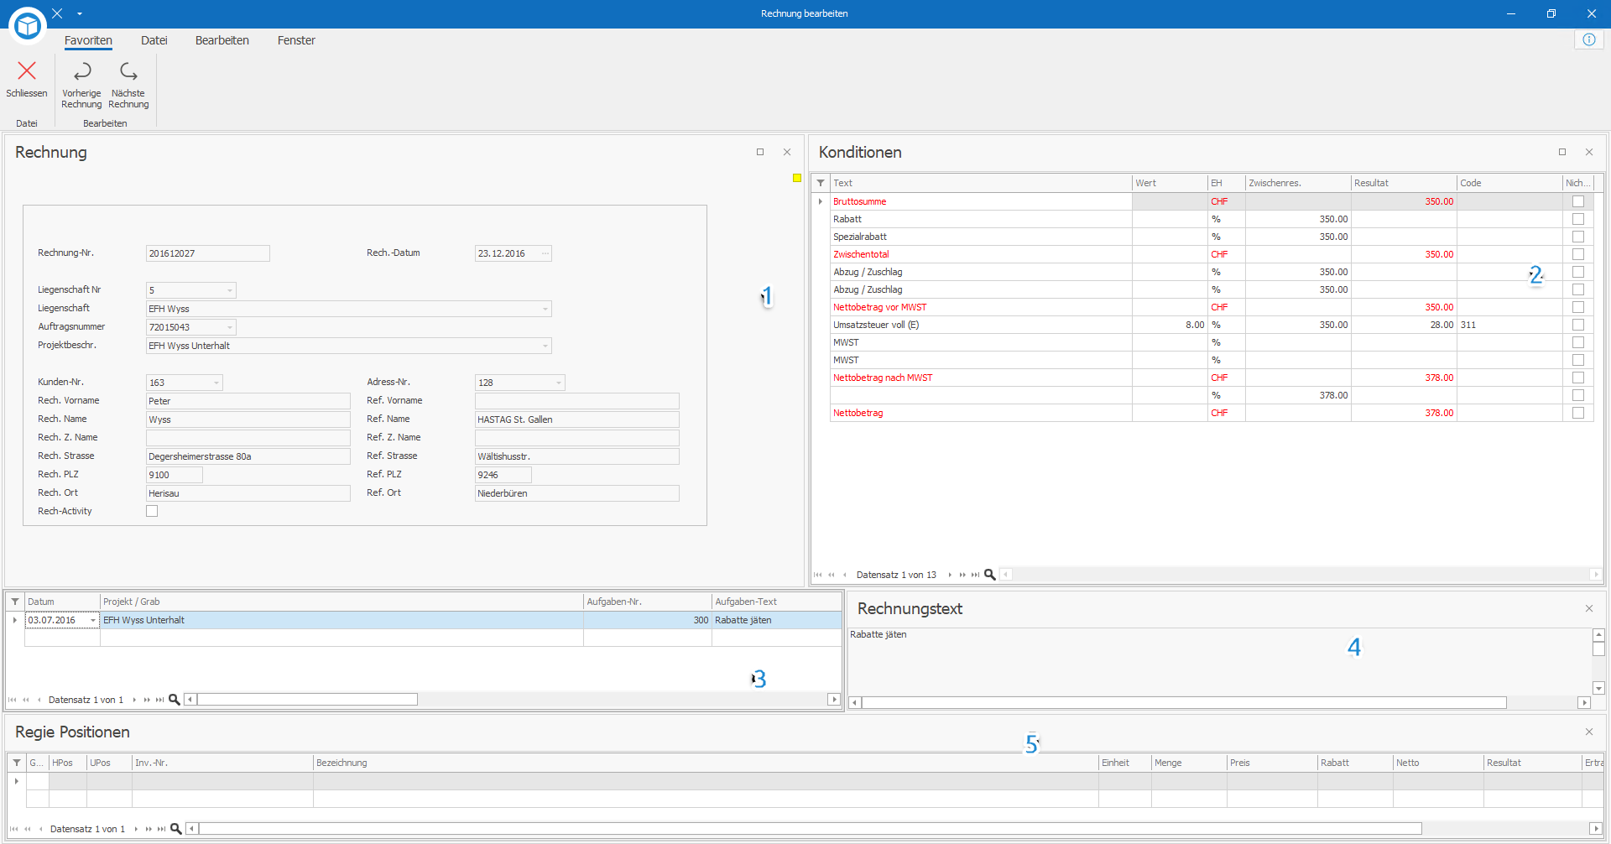The image size is (1611, 844).
Task: Open search in the Datum grid navigator
Action: [x=175, y=700]
